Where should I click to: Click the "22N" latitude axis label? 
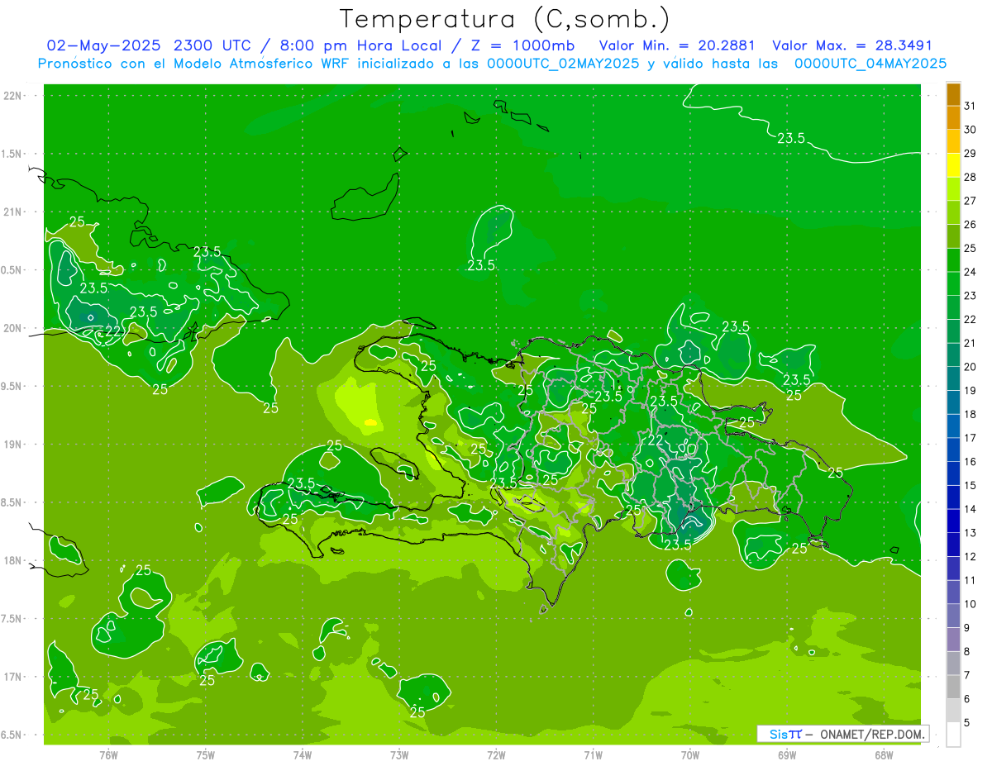pos(13,96)
